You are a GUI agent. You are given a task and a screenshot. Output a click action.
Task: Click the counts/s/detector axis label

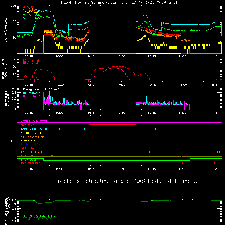(6, 29)
